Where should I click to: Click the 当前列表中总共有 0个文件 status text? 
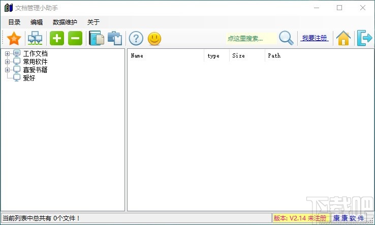point(41,218)
